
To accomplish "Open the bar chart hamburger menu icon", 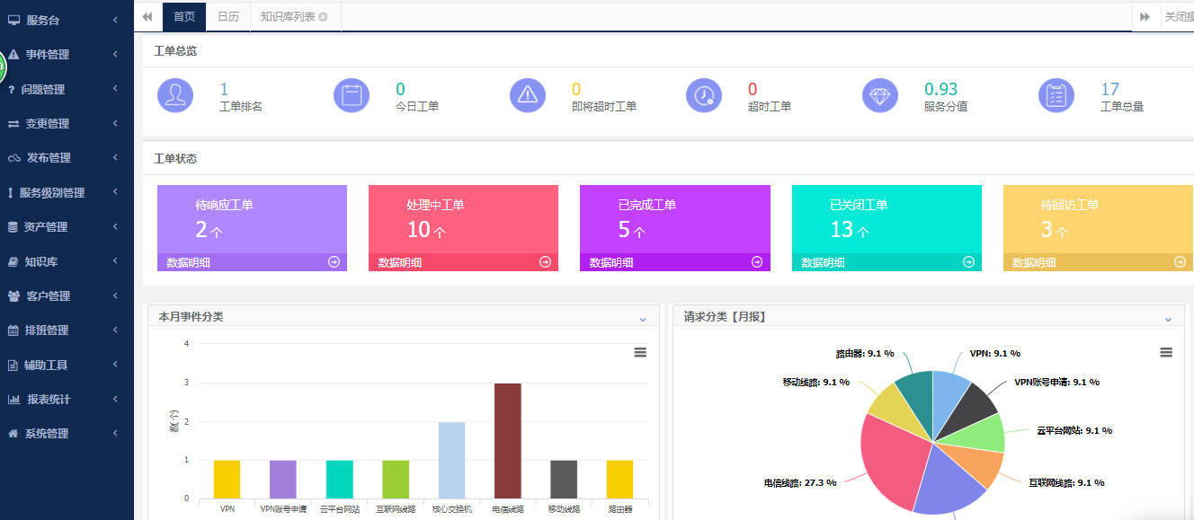I will point(640,353).
